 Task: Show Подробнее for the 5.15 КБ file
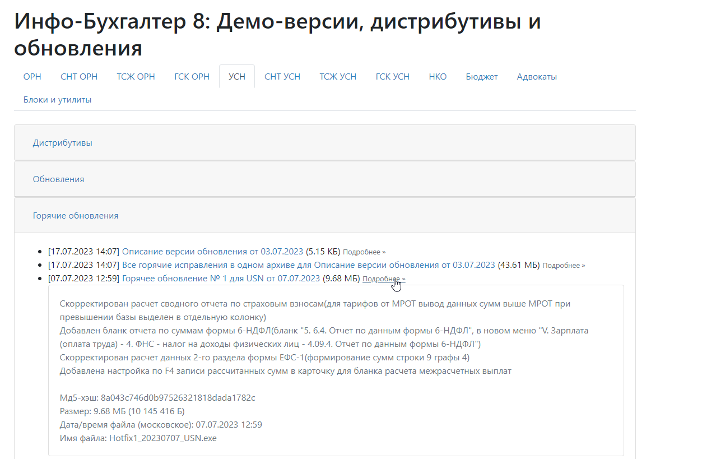pos(364,252)
